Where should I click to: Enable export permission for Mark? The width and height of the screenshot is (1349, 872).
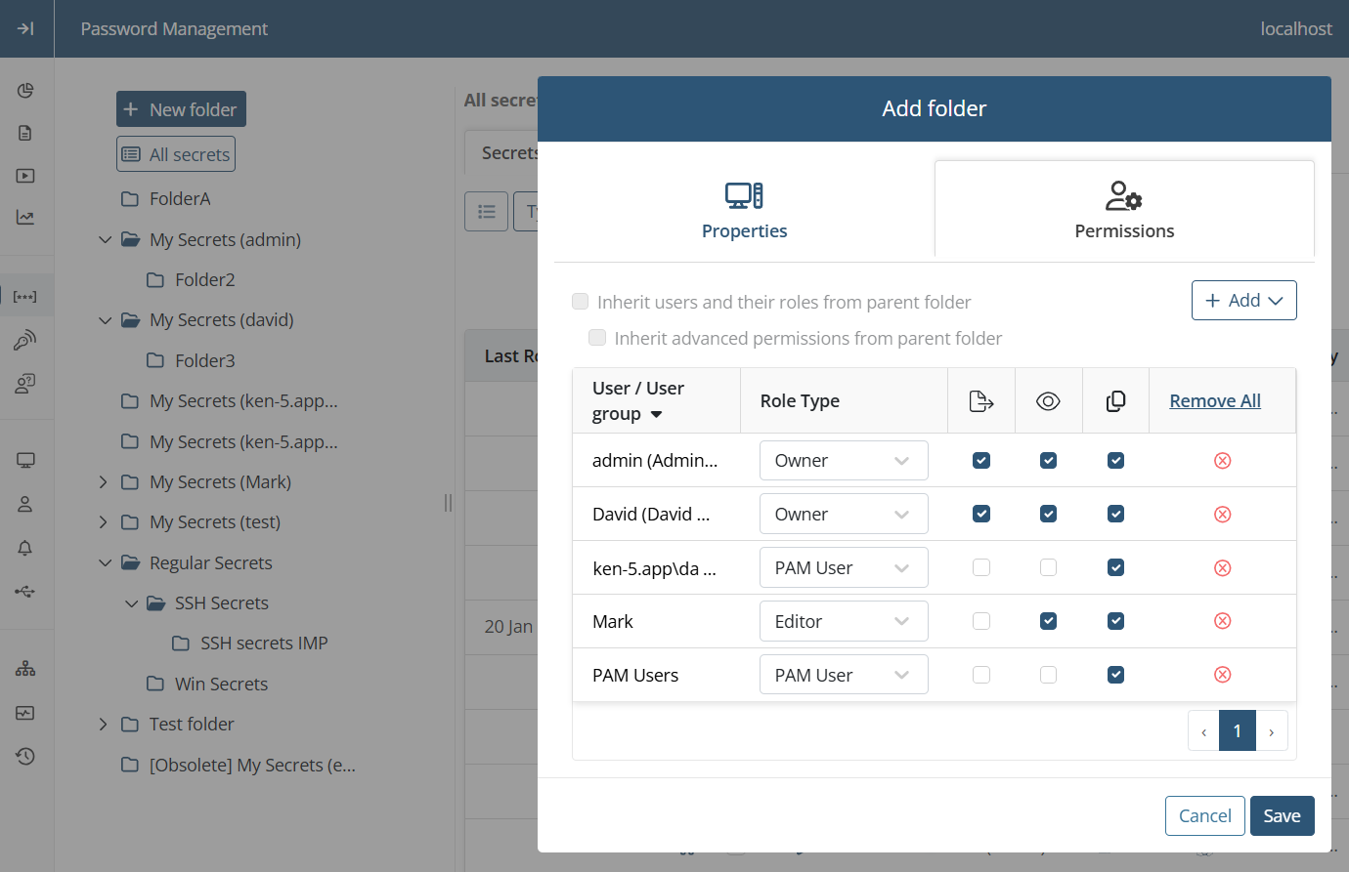pos(981,621)
